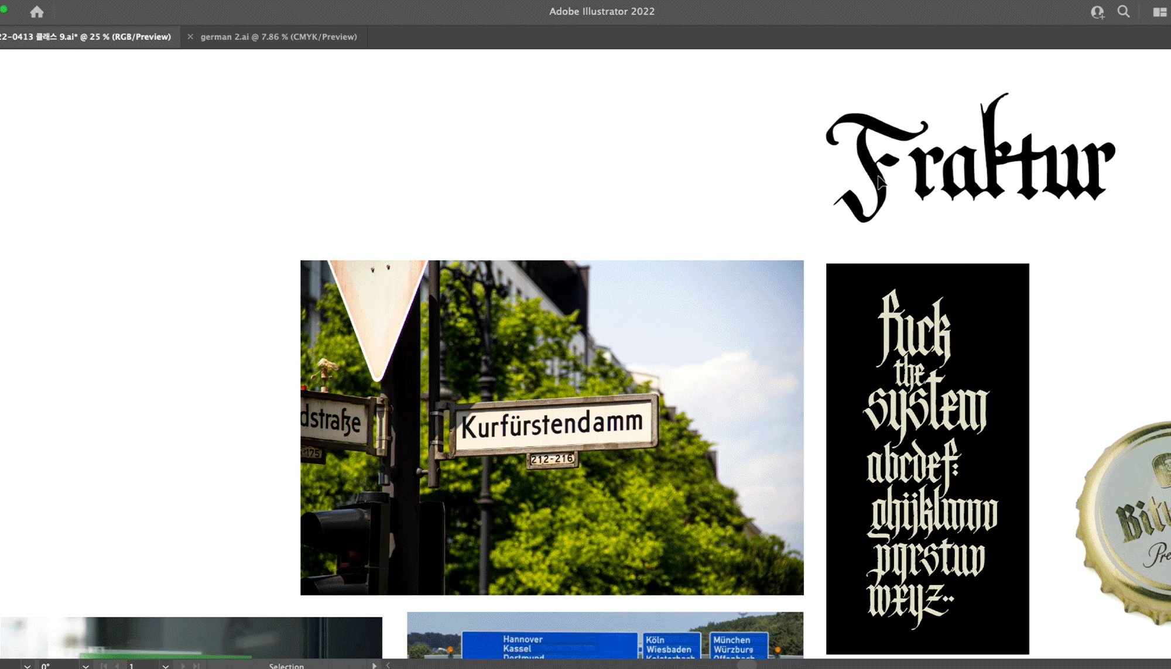Select the Kurfürstendamm street sign photo
The width and height of the screenshot is (1171, 669).
[x=552, y=427]
